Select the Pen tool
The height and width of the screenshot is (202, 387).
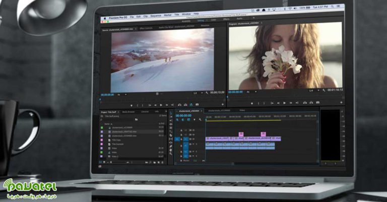(171, 146)
